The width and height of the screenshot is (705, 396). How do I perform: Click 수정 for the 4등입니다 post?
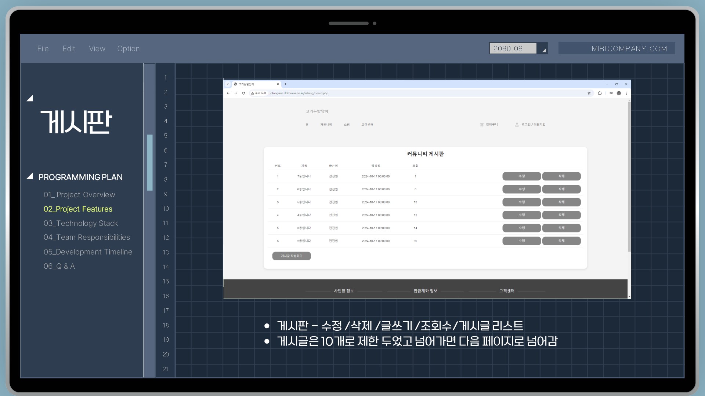[521, 215]
